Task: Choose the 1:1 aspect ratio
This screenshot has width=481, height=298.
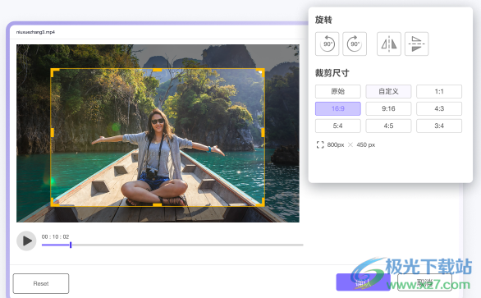Action: (x=439, y=91)
